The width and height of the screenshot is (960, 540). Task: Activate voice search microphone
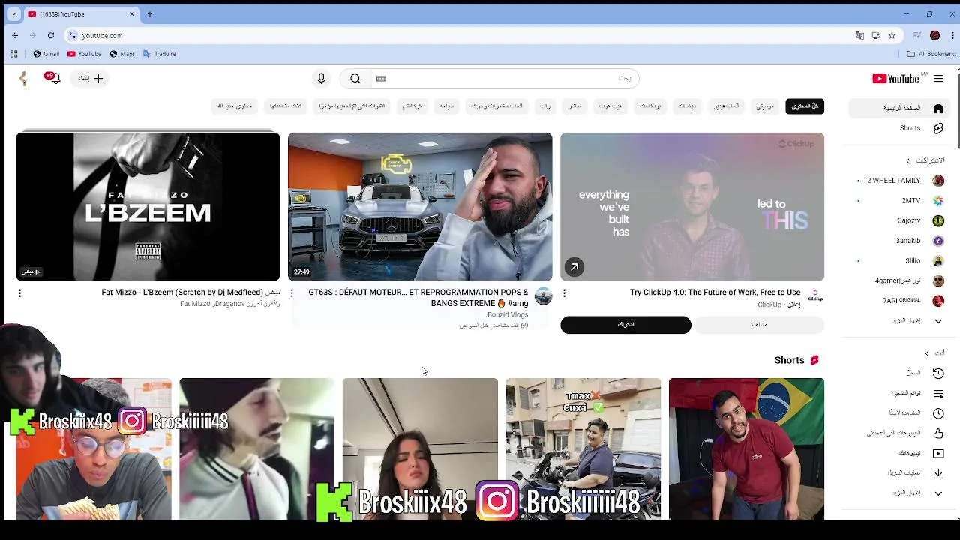point(321,79)
